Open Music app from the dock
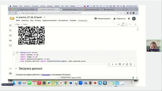The height and width of the screenshot is (91, 162). point(39,83)
